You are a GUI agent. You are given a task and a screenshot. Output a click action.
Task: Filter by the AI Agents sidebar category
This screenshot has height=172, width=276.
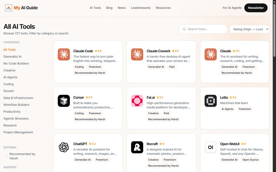(x=10, y=77)
